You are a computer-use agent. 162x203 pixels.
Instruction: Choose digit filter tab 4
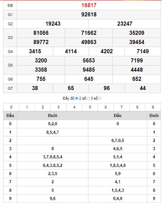(74, 107)
